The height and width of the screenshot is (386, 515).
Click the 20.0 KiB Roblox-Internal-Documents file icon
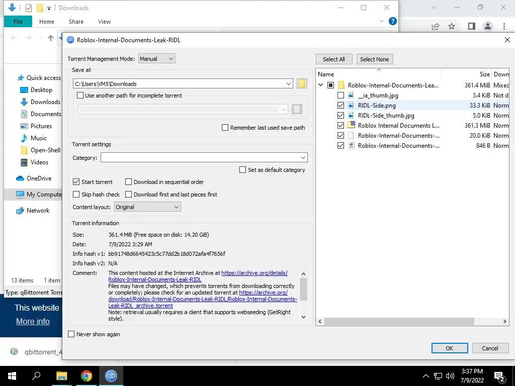pyautogui.click(x=351, y=135)
